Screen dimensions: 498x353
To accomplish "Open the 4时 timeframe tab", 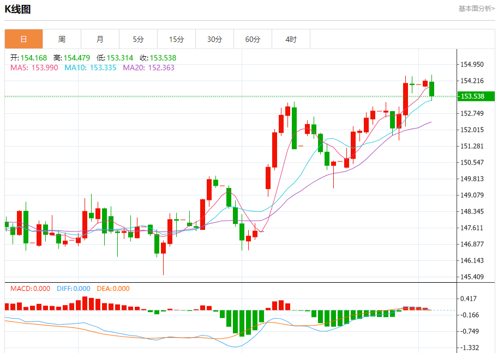I will pyautogui.click(x=291, y=39).
